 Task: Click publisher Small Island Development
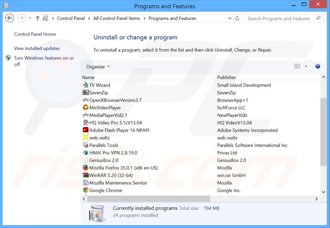click(x=244, y=85)
